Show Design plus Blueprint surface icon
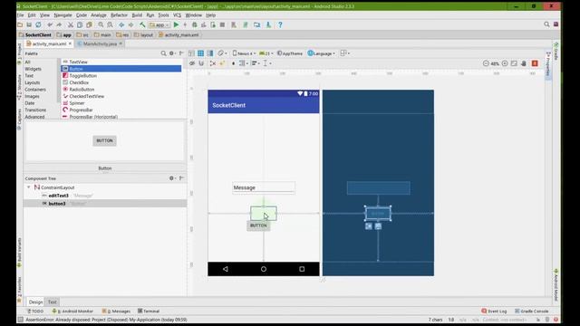Viewport: 580px width, 326px height. coord(210,53)
